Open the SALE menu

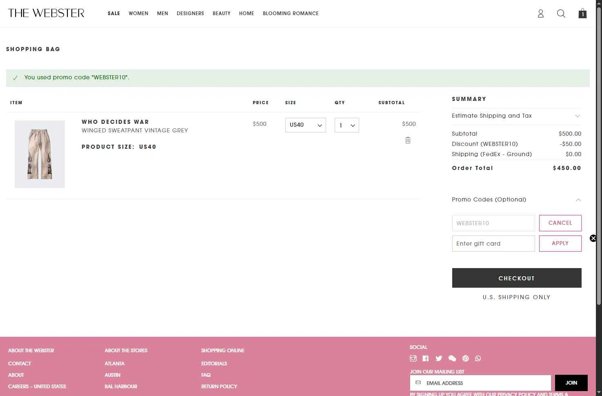tap(114, 13)
